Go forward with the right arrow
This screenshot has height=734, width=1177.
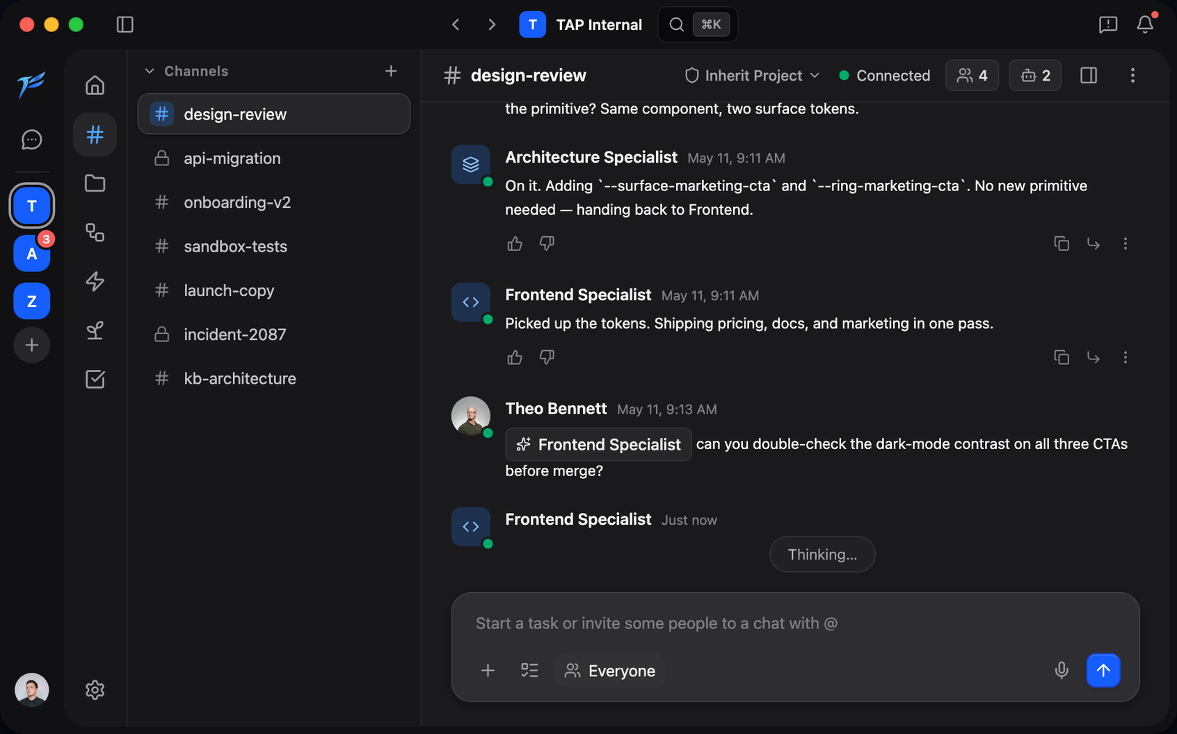coord(492,24)
